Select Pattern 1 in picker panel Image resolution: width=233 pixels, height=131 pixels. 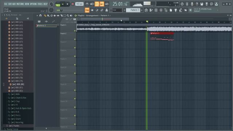point(46,25)
